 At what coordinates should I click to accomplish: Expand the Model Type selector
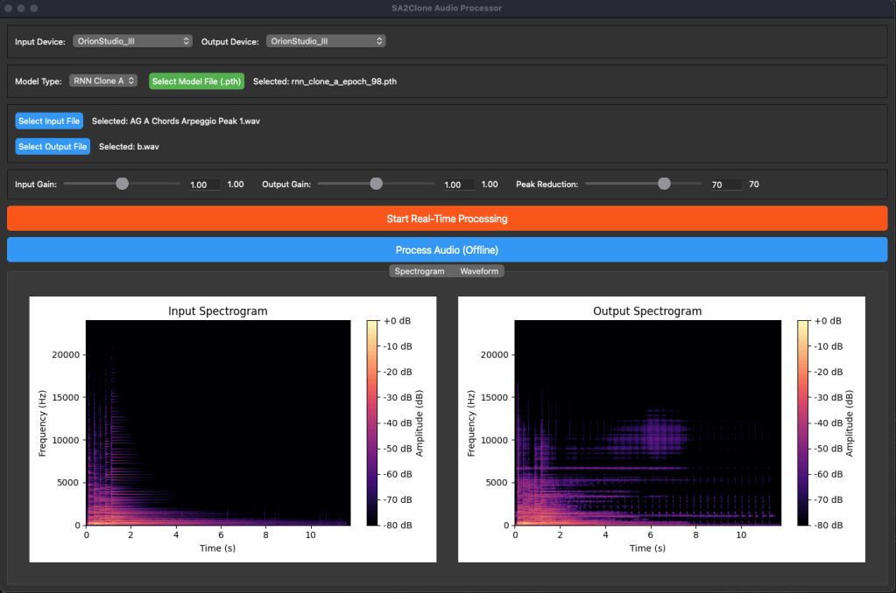[103, 80]
